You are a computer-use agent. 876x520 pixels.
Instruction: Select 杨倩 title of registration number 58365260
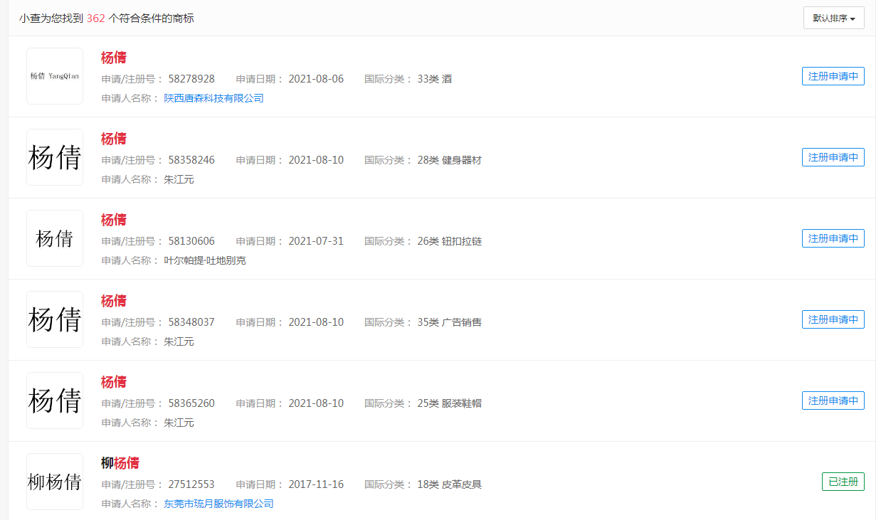click(x=114, y=382)
